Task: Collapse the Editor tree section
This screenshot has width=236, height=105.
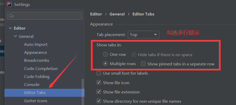Action: [10, 28]
